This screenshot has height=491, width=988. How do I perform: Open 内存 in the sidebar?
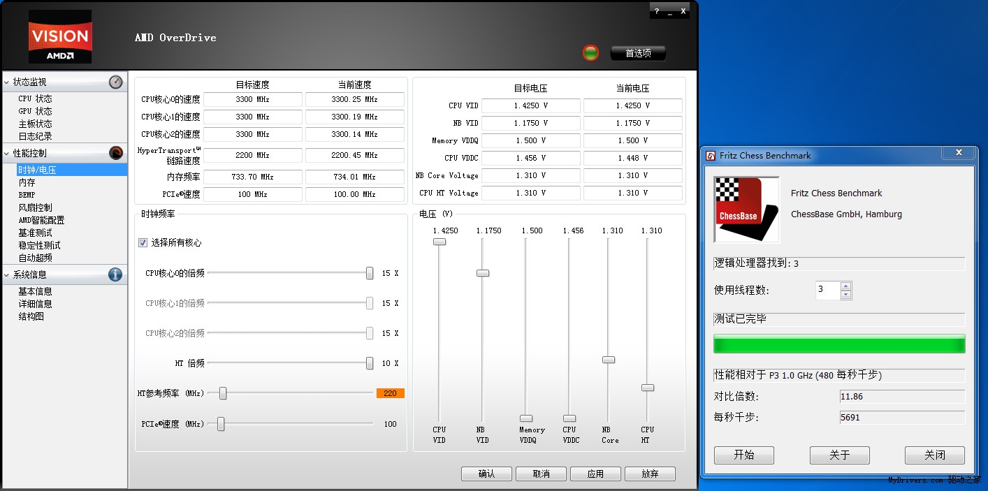(x=27, y=182)
